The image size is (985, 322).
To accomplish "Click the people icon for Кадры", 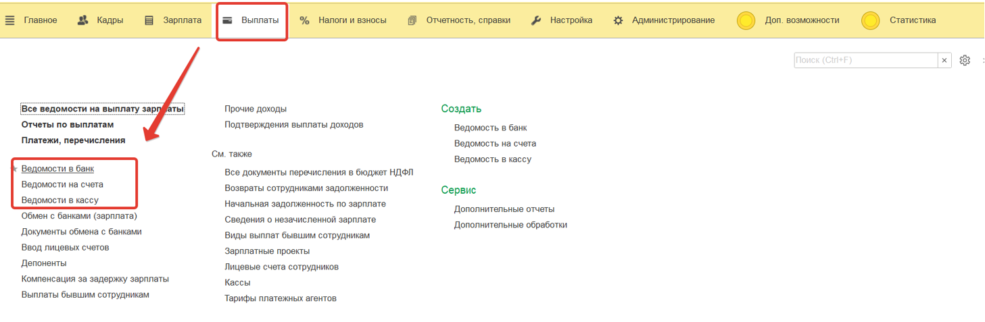I will pos(83,20).
